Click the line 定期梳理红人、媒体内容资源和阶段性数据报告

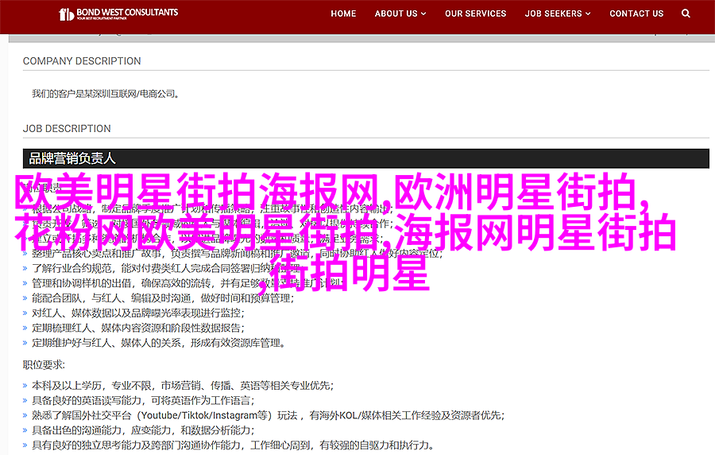tap(138, 328)
